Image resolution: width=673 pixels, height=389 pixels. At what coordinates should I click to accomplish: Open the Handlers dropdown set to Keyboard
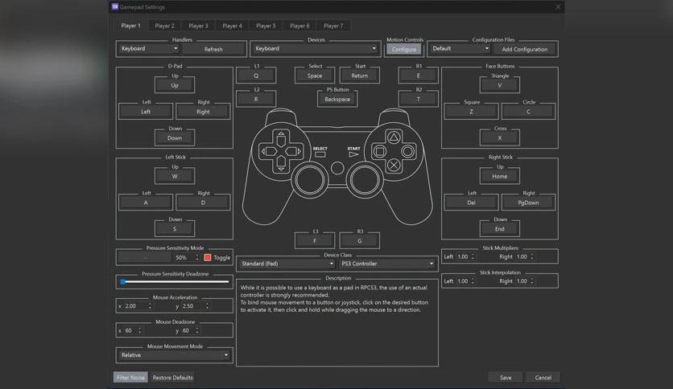coord(149,48)
